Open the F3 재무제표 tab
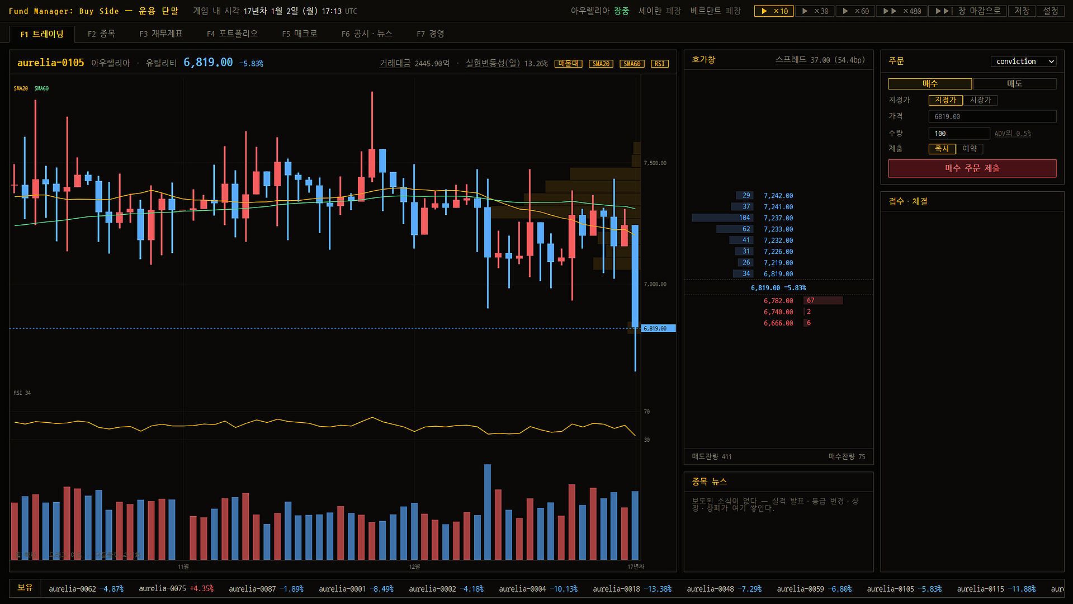This screenshot has height=604, width=1073. pyautogui.click(x=161, y=34)
